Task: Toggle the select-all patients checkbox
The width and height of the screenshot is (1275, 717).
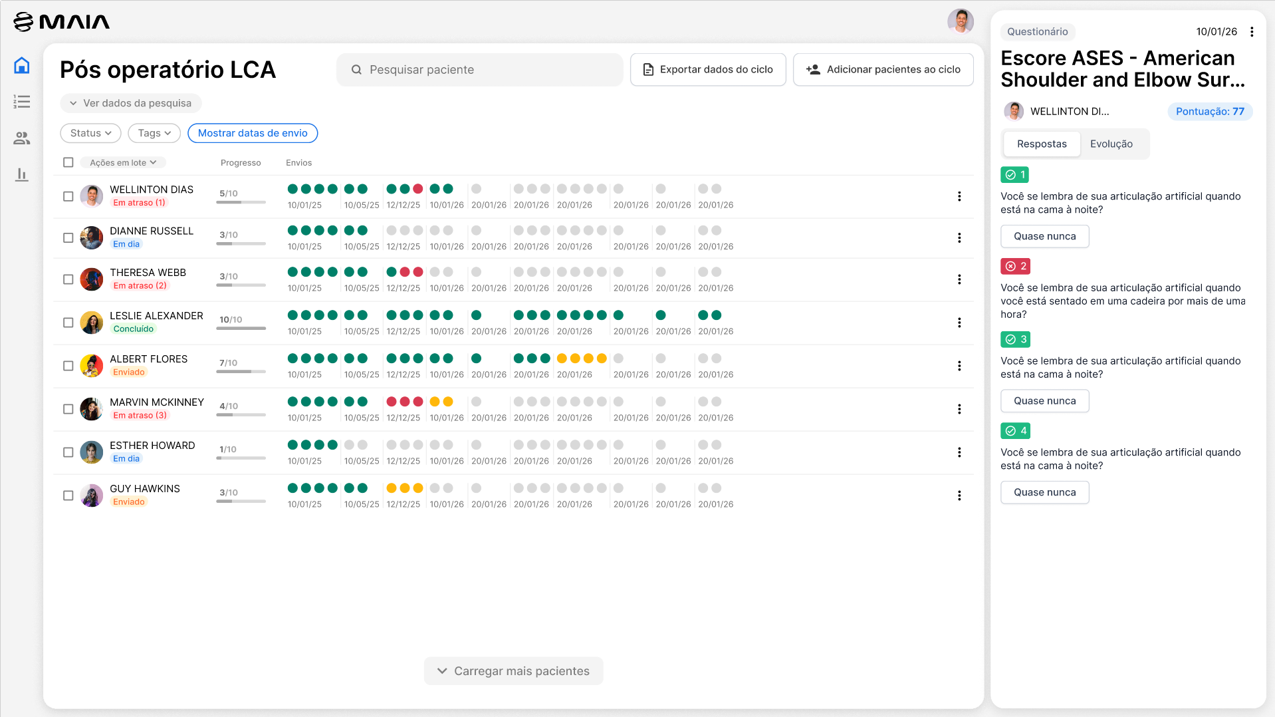Action: [68, 162]
